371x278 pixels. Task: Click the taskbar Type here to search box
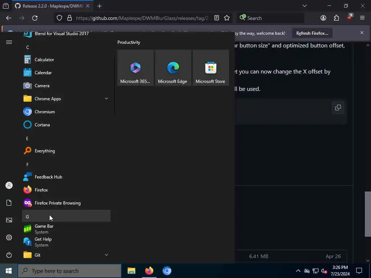tap(70, 271)
